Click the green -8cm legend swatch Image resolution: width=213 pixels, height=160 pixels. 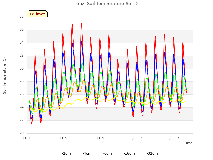(99, 154)
